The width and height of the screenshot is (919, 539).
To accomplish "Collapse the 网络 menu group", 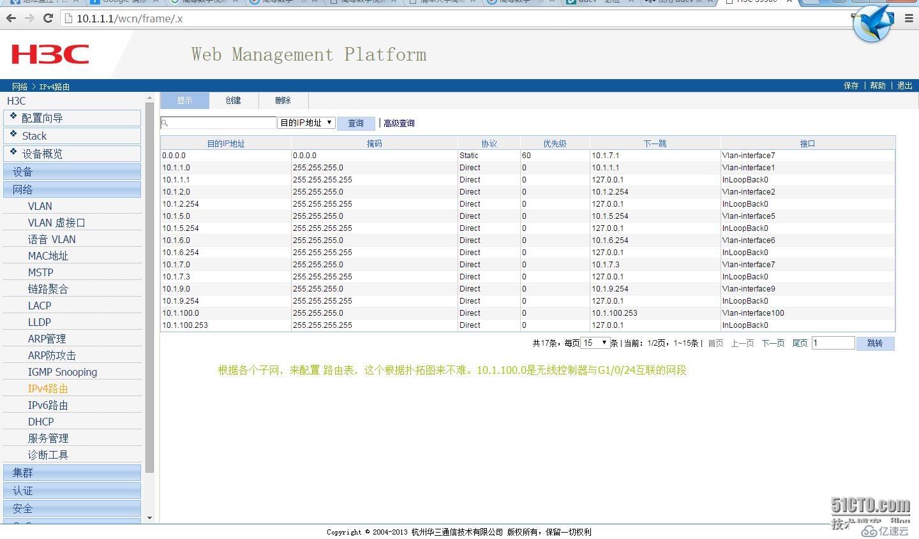I will click(72, 189).
